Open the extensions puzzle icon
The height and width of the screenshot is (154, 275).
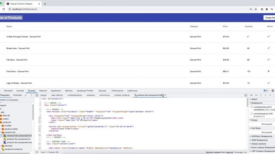[267, 9]
